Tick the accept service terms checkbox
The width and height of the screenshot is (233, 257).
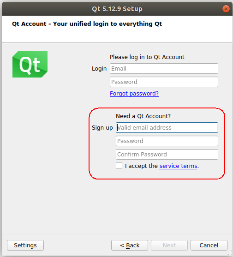[119, 166]
